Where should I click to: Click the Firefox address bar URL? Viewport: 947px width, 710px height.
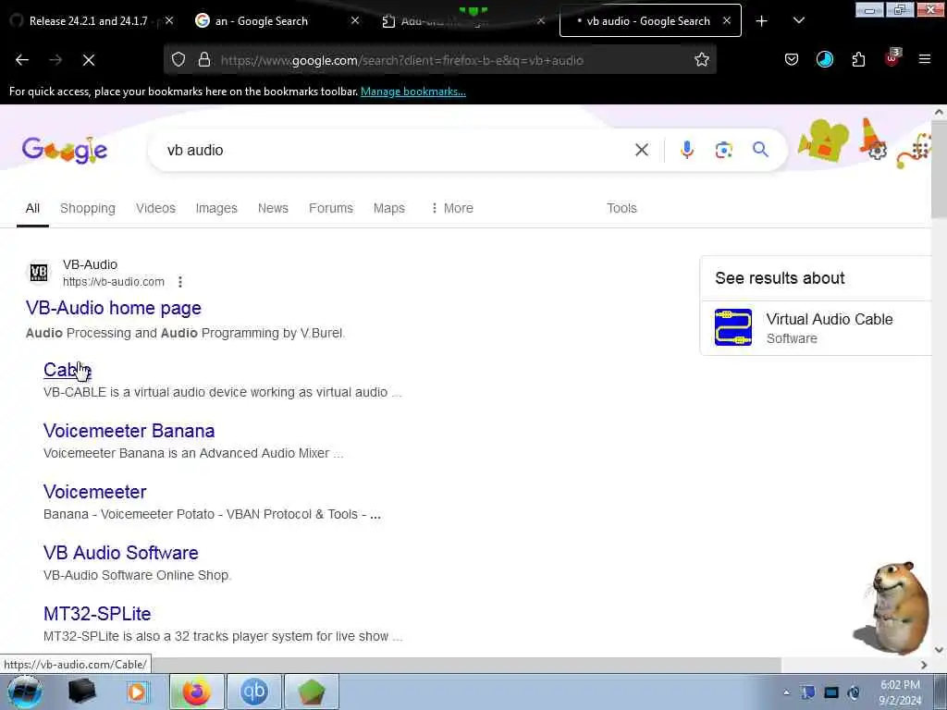(x=401, y=60)
